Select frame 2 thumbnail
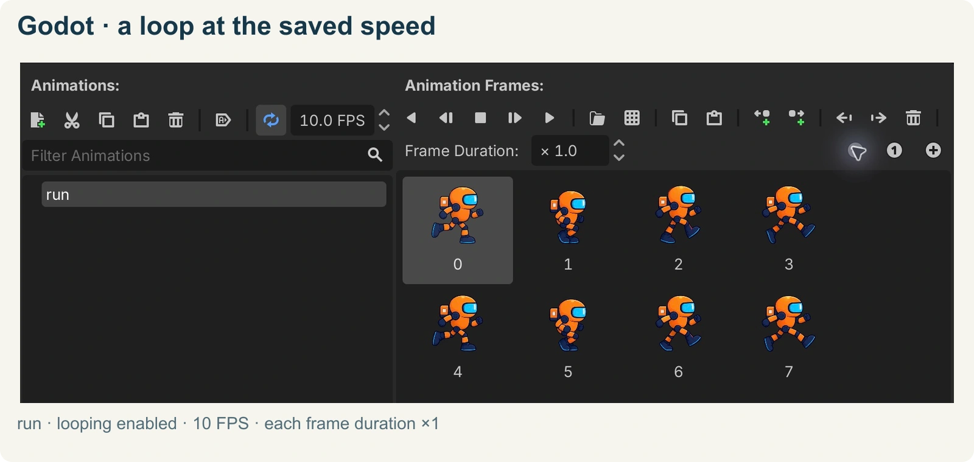Image resolution: width=974 pixels, height=462 pixels. (x=678, y=230)
